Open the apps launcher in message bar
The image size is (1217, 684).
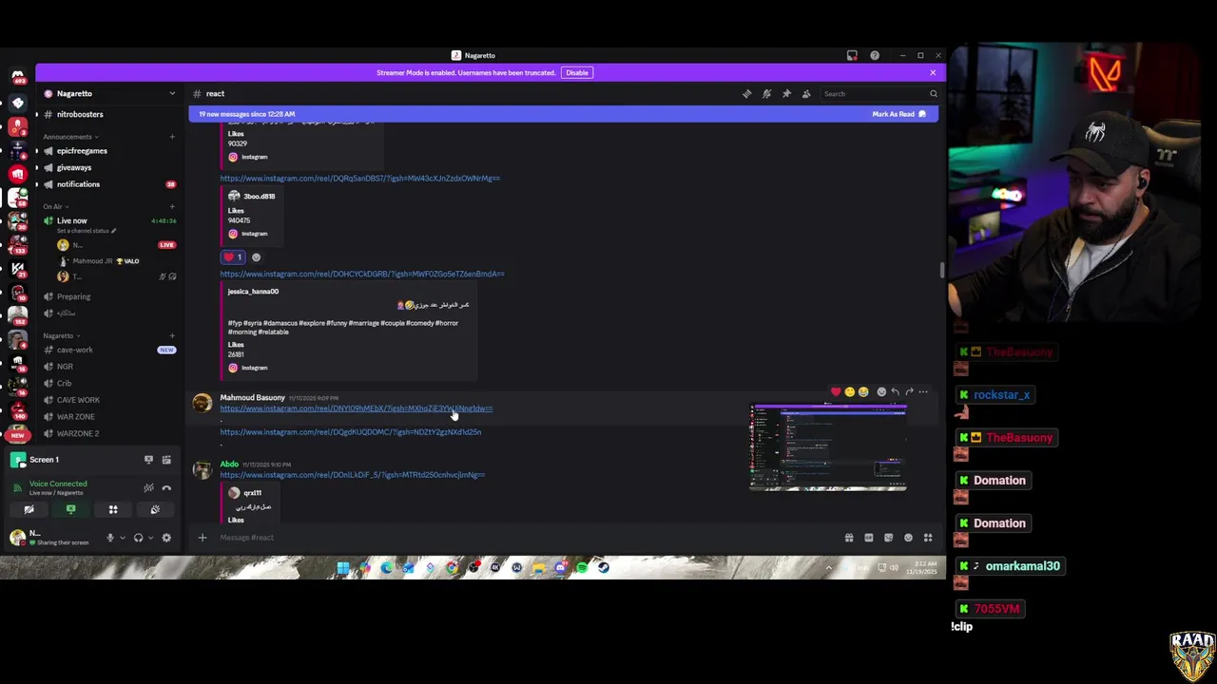coord(928,538)
